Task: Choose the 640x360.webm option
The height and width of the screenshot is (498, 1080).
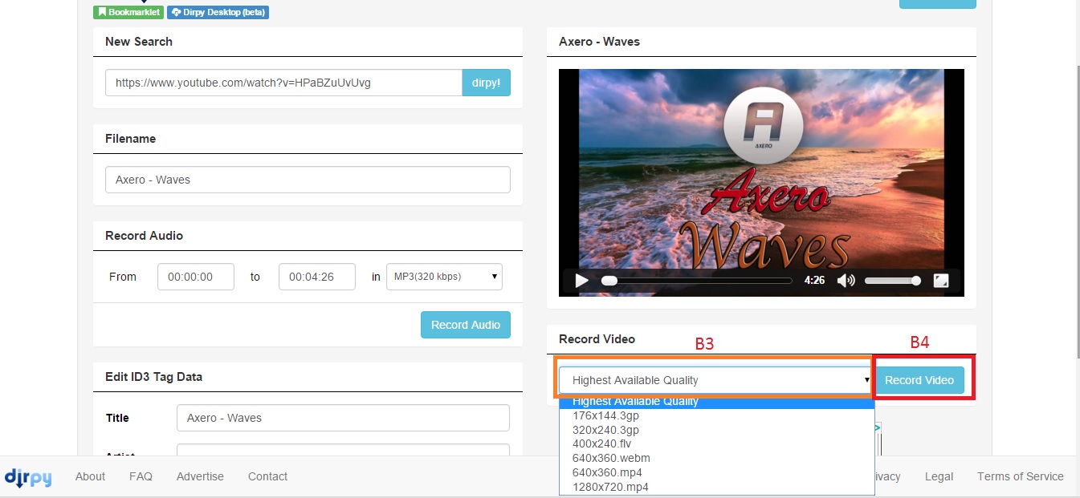Action: click(611, 458)
